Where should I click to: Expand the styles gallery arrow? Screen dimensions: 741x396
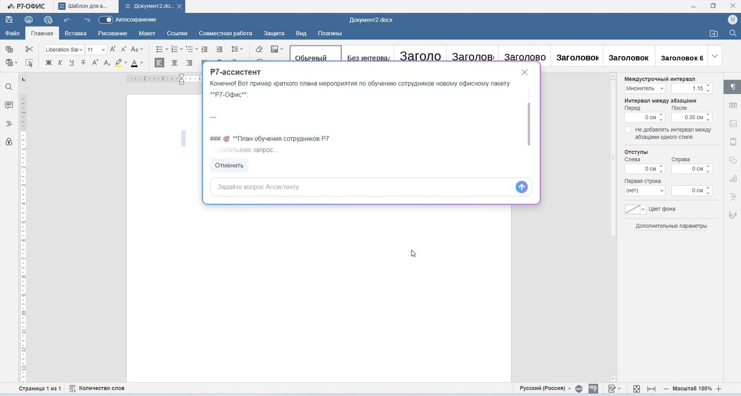(715, 56)
